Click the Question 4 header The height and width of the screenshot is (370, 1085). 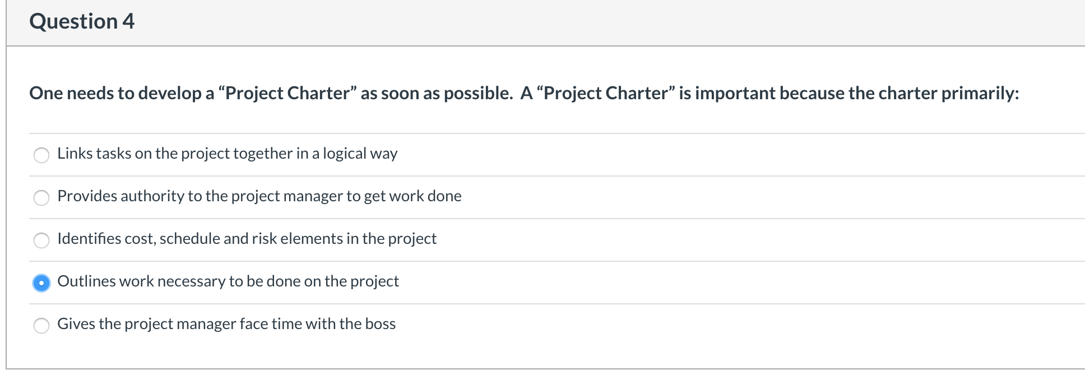coord(83,21)
